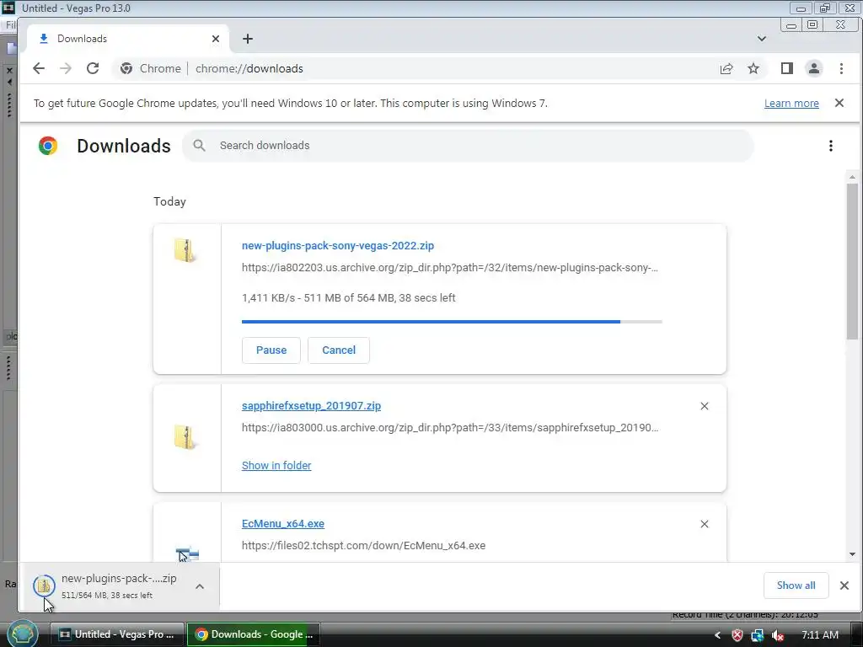
Task: Click the Today date heading
Action: pos(169,202)
